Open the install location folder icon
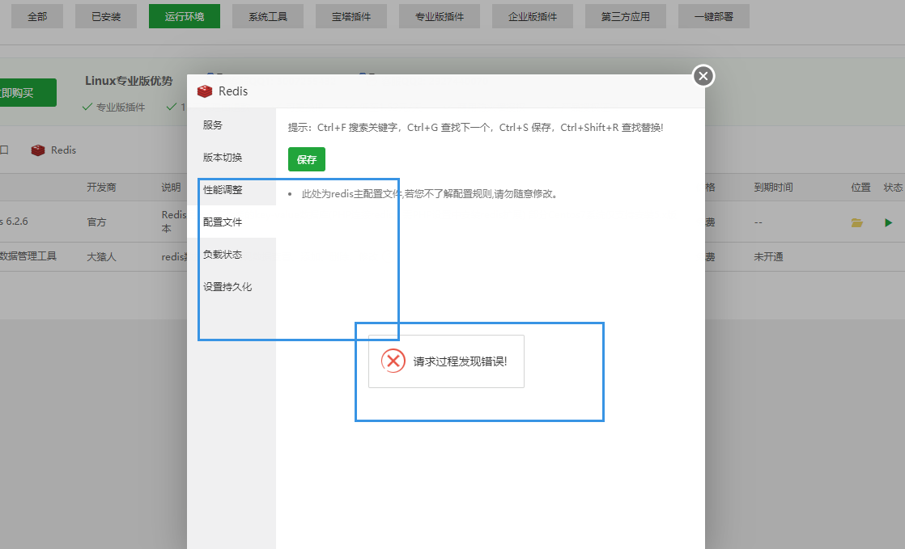The width and height of the screenshot is (905, 549). [856, 222]
